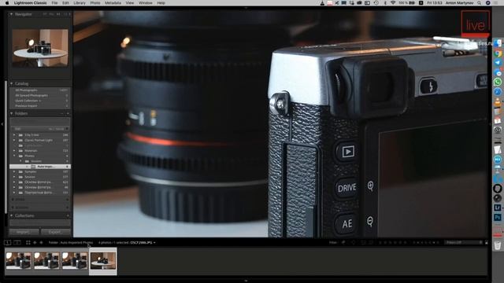
Task: Select third filmstrip thumbnail
Action: [x=75, y=260]
